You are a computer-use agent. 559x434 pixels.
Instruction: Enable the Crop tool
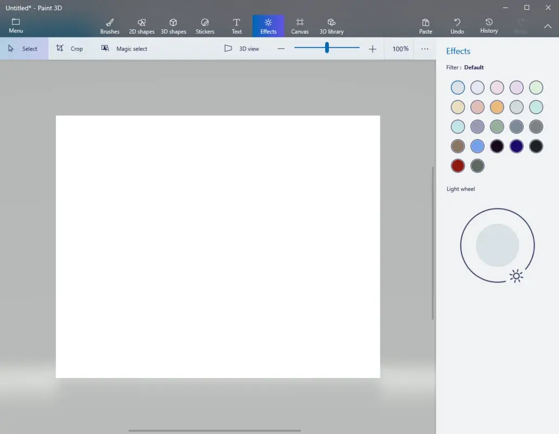click(71, 48)
